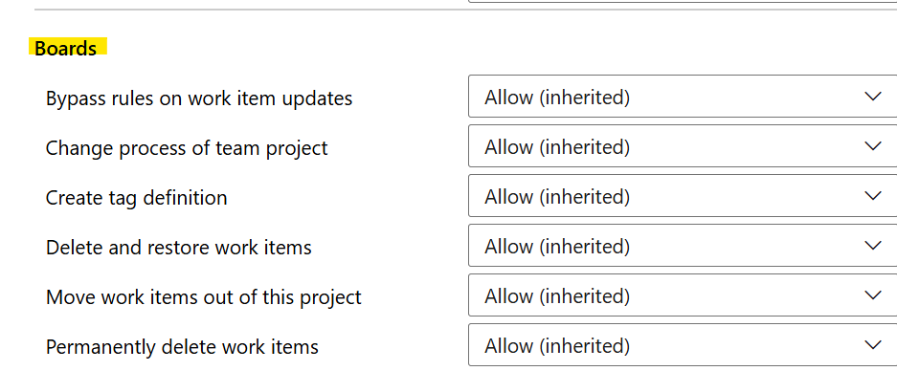Open Permanently delete work items dropdown

(x=683, y=345)
